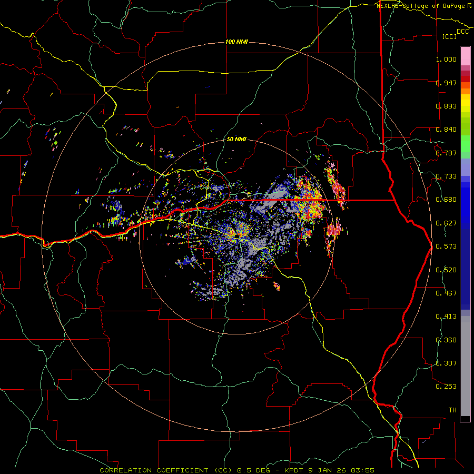Click the 0.893 scale value

pos(446,106)
